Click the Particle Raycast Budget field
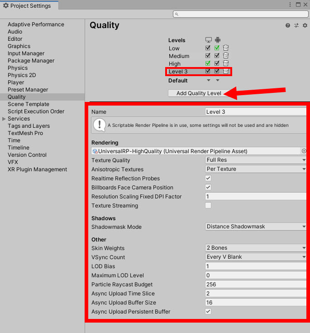310x333 pixels. (x=256, y=284)
